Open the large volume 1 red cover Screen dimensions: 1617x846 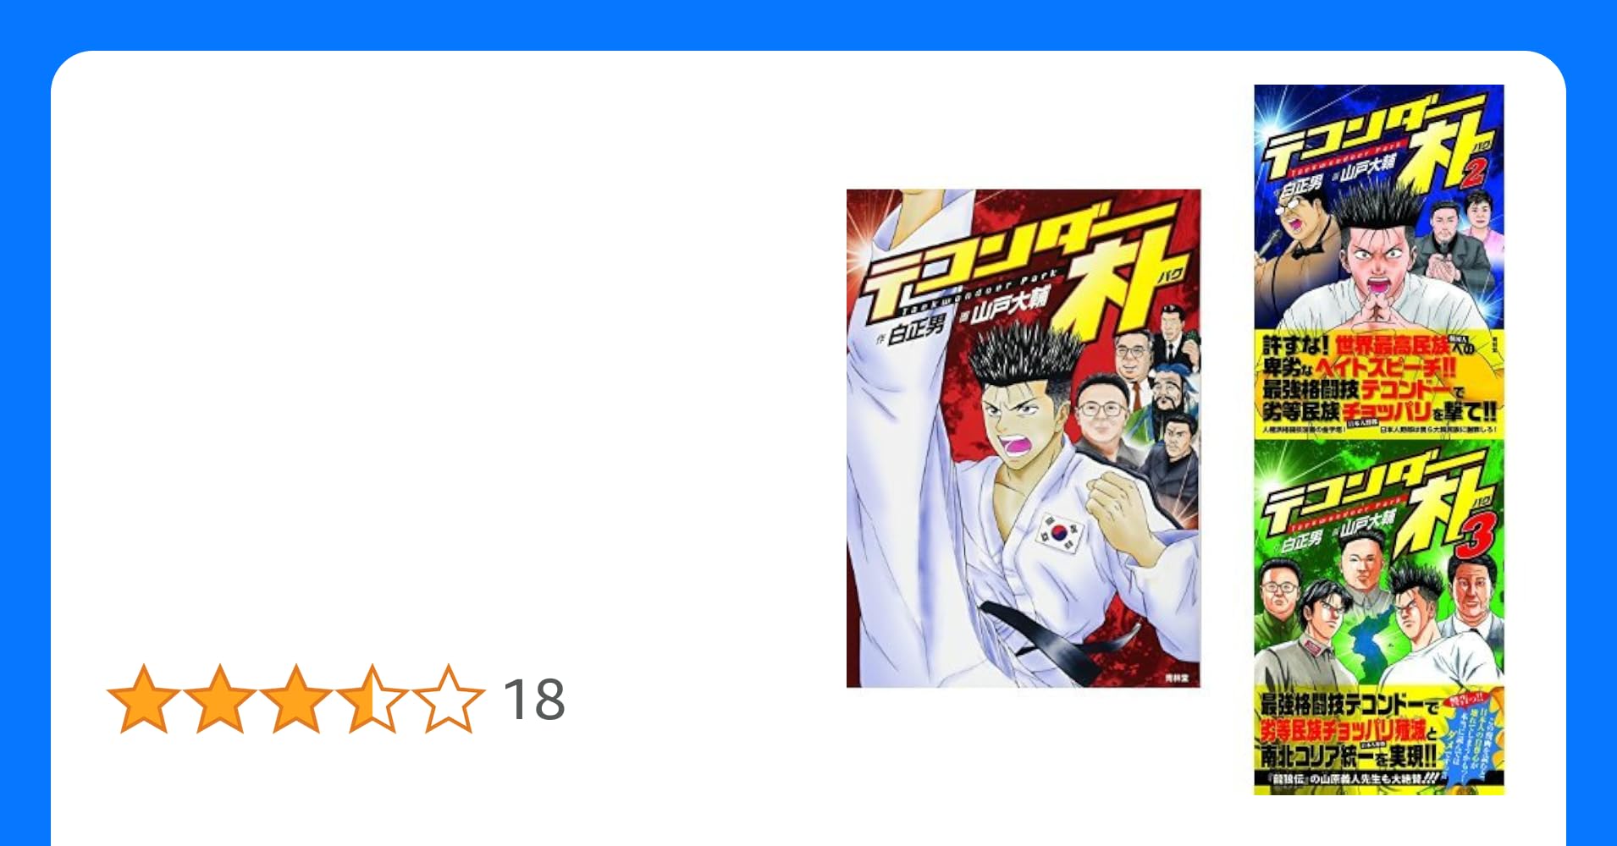(x=1024, y=438)
